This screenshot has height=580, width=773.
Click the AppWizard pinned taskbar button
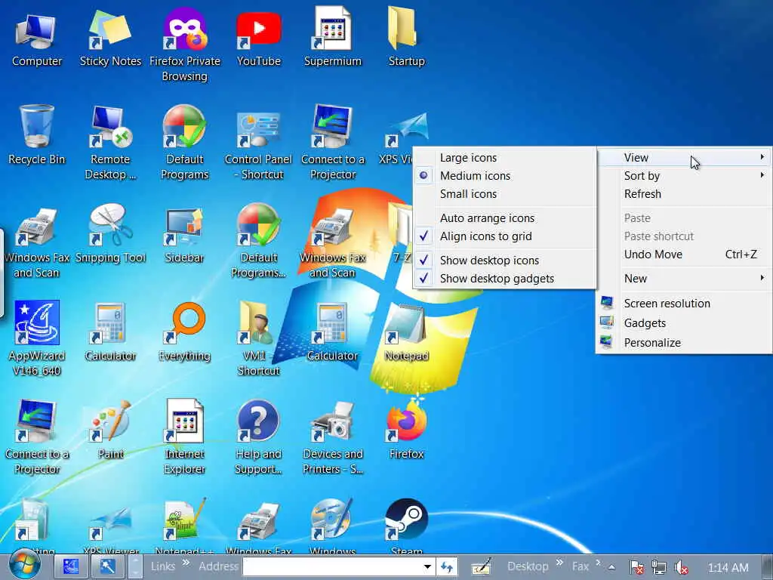70,566
